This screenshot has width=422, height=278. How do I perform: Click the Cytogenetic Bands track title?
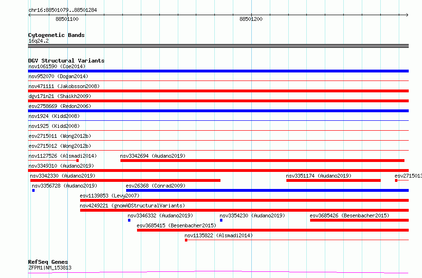[56, 35]
